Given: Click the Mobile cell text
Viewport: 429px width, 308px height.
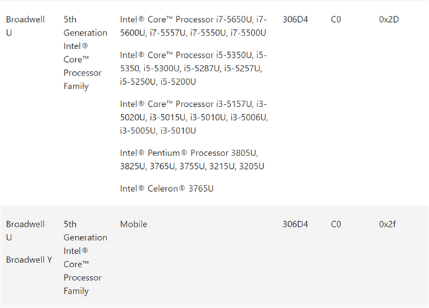Looking at the screenshot, I should [134, 224].
